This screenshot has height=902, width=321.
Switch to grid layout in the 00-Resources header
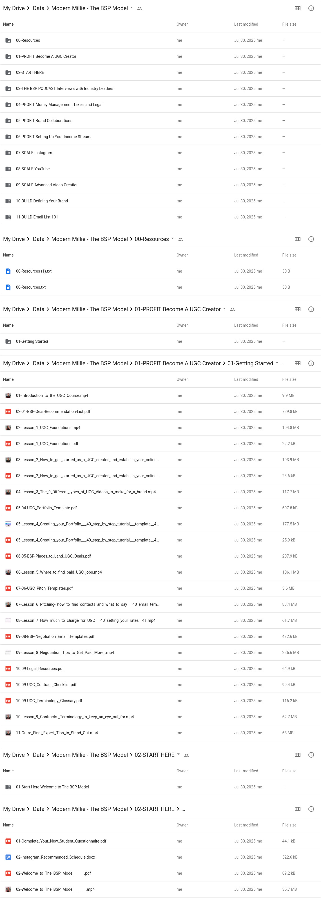point(298,239)
